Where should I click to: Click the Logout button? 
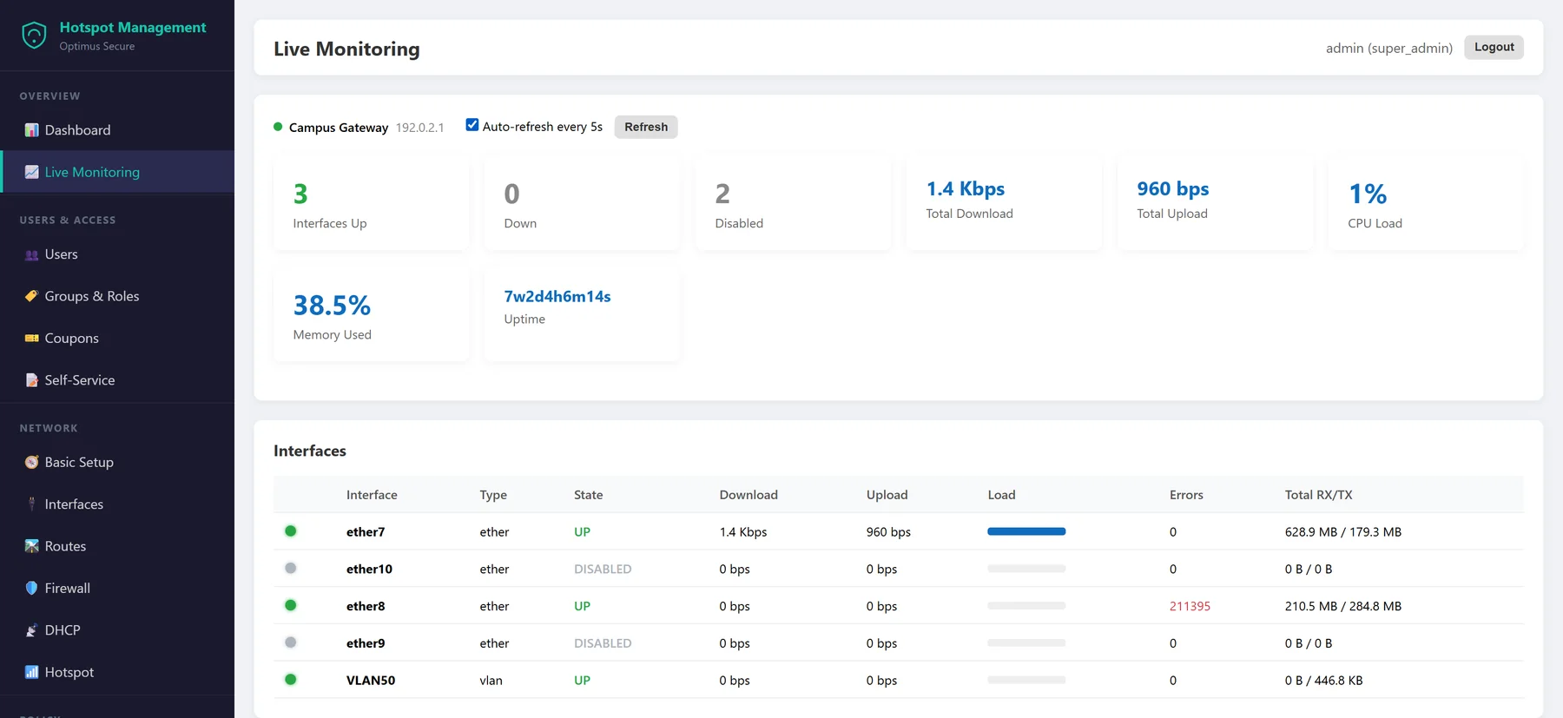(1494, 47)
